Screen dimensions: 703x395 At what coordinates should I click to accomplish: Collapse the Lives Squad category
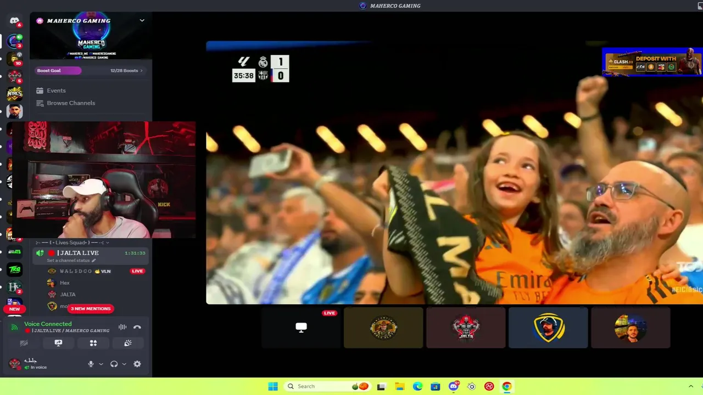(72, 242)
